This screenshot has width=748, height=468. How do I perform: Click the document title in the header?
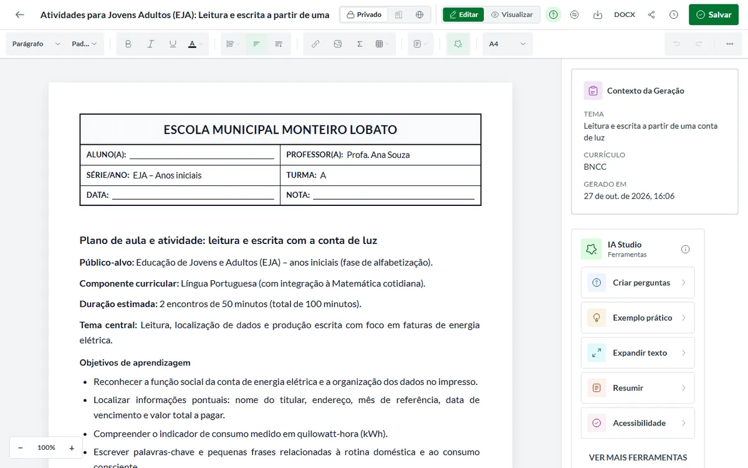tap(185, 14)
